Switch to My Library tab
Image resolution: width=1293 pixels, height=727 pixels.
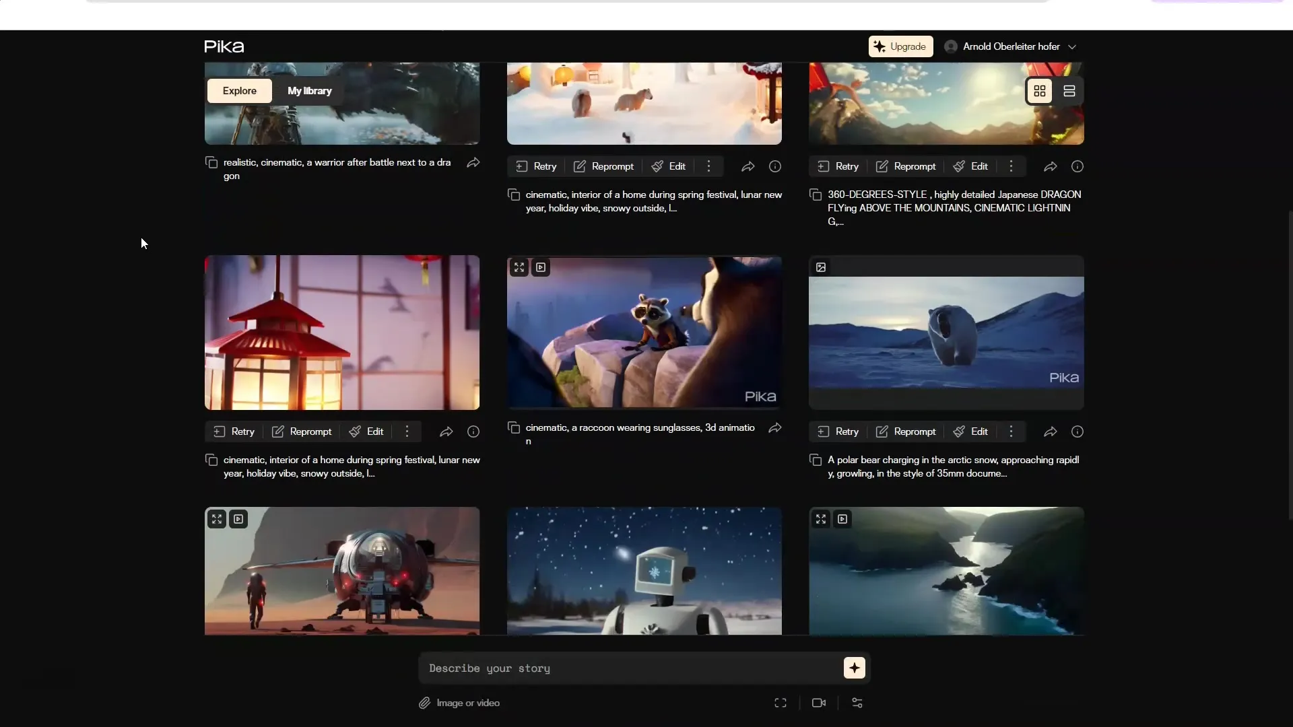[310, 91]
